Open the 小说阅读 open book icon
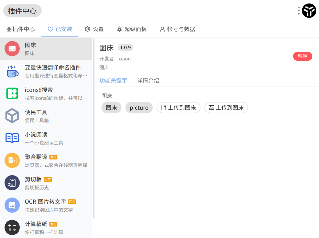The height and width of the screenshot is (238, 319). (x=12, y=138)
